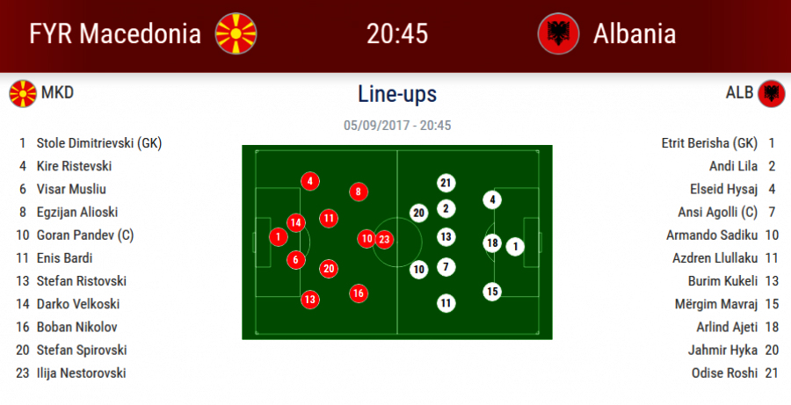Image resolution: width=791 pixels, height=405 pixels.
Task: Click the 20:45 kickoff time
Action: point(397,33)
